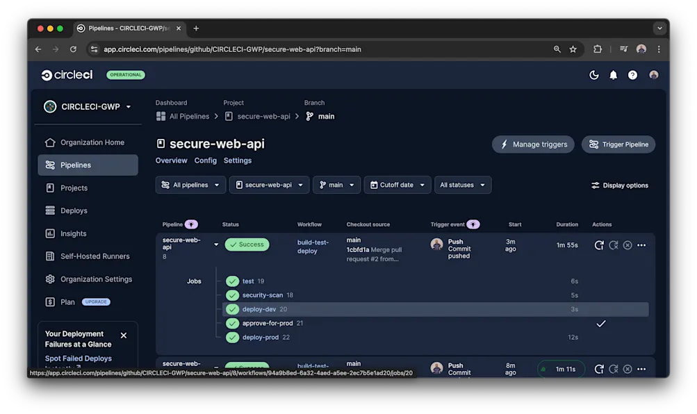Open the help question mark icon

[632, 74]
